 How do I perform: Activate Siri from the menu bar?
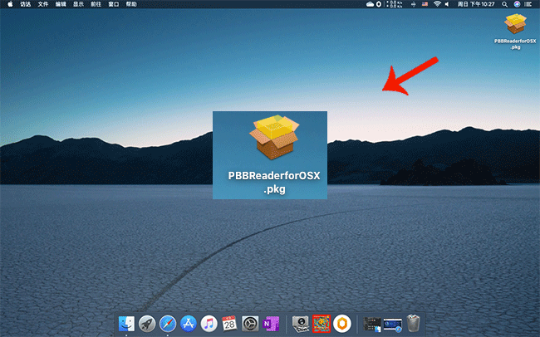[517, 4]
